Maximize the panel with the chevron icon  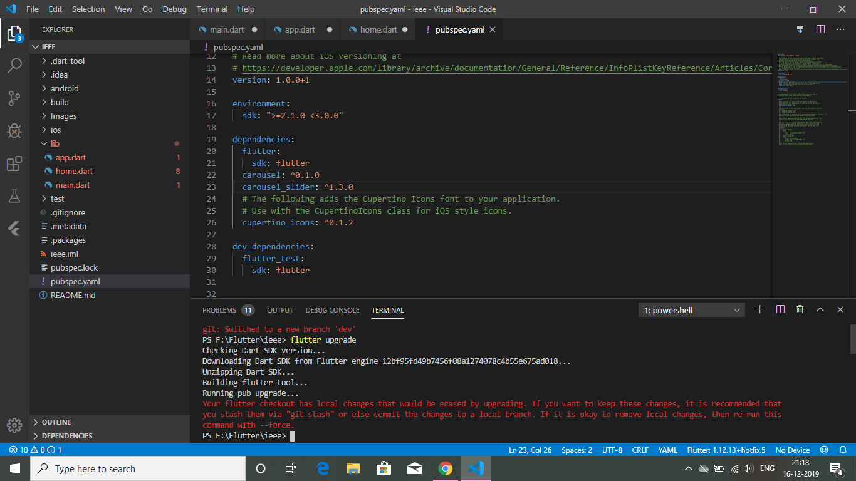click(820, 309)
